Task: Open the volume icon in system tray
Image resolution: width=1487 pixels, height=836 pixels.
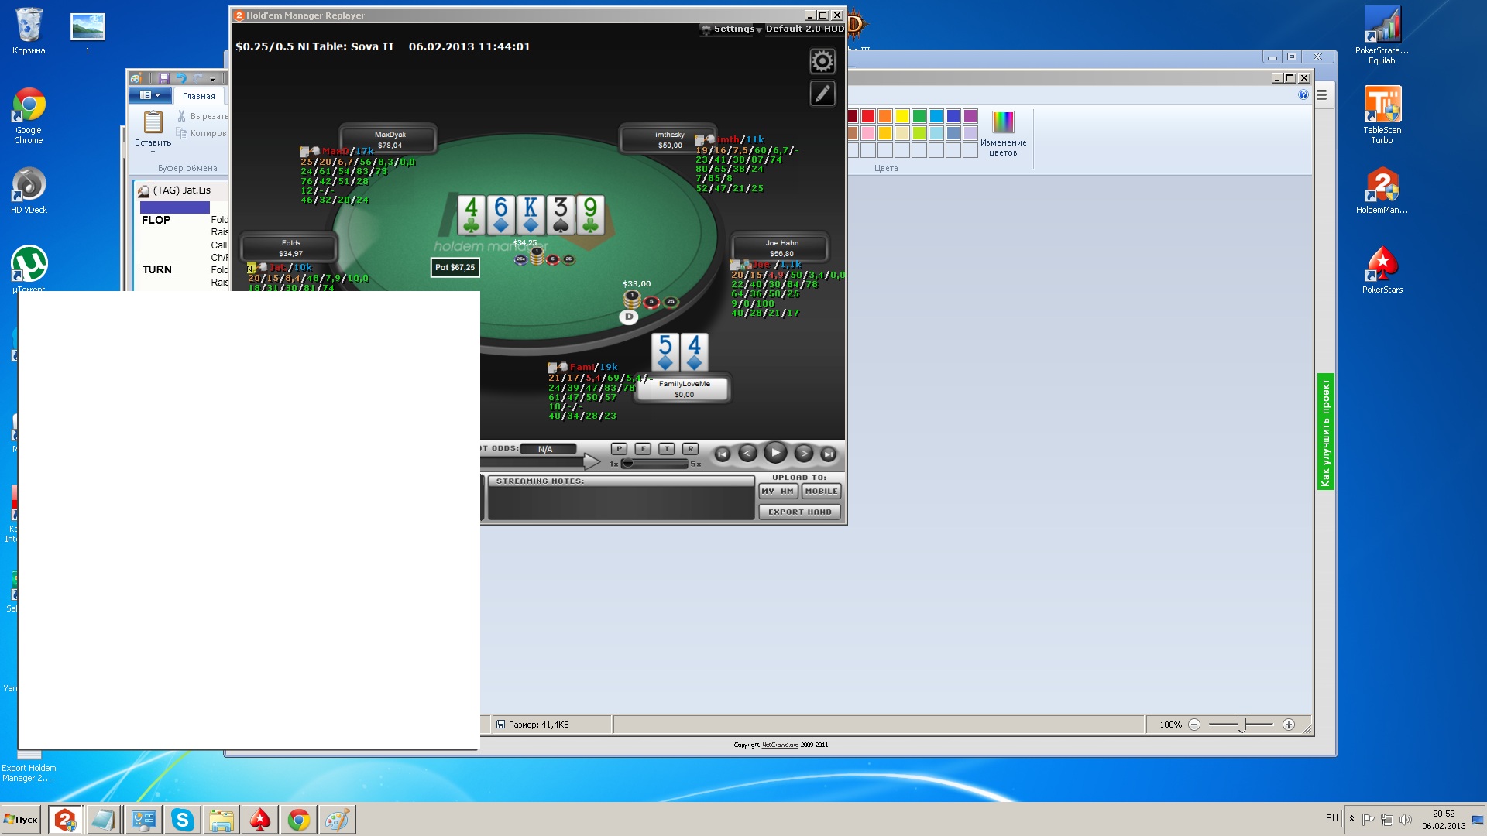Action: click(1406, 820)
